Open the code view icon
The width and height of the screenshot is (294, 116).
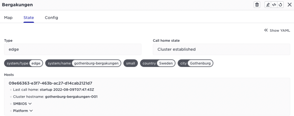tap(274, 5)
